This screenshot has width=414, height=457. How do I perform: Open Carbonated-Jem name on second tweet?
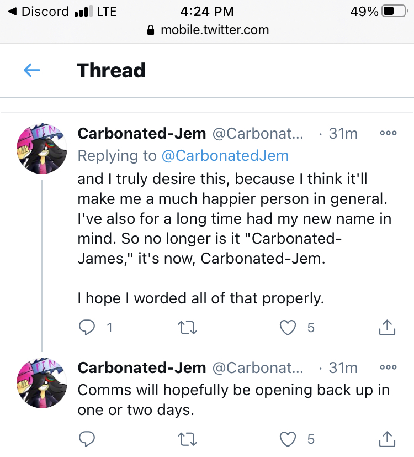tap(142, 367)
